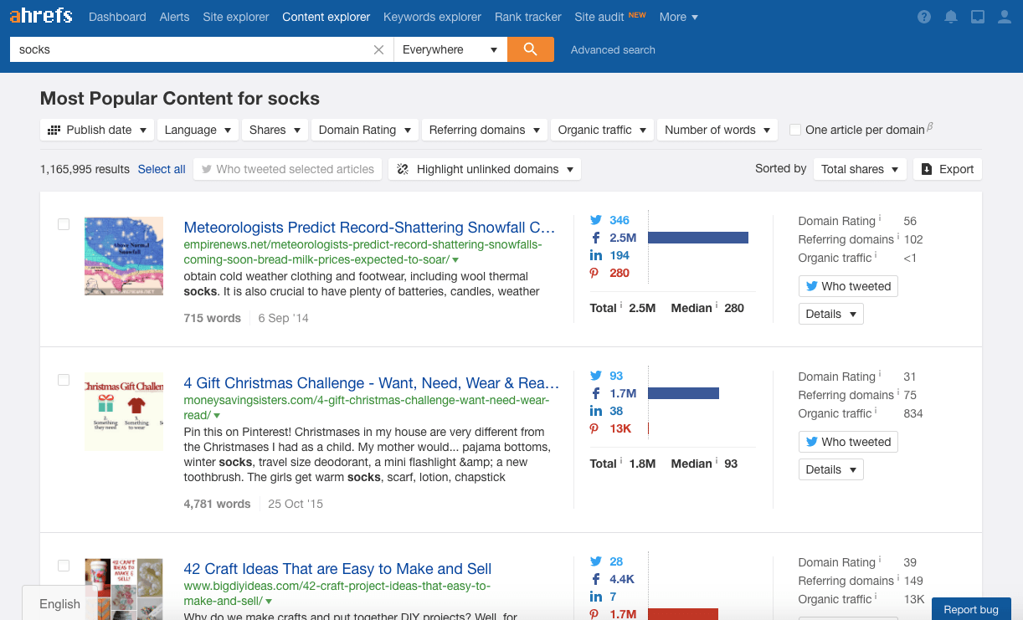This screenshot has height=620, width=1023.
Task: Open the help question mark icon
Action: coord(924,17)
